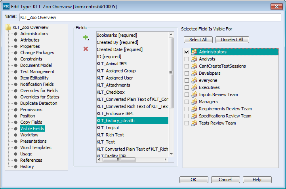Check the Developers checkbox
This screenshot has width=286, height=189.
187,73
